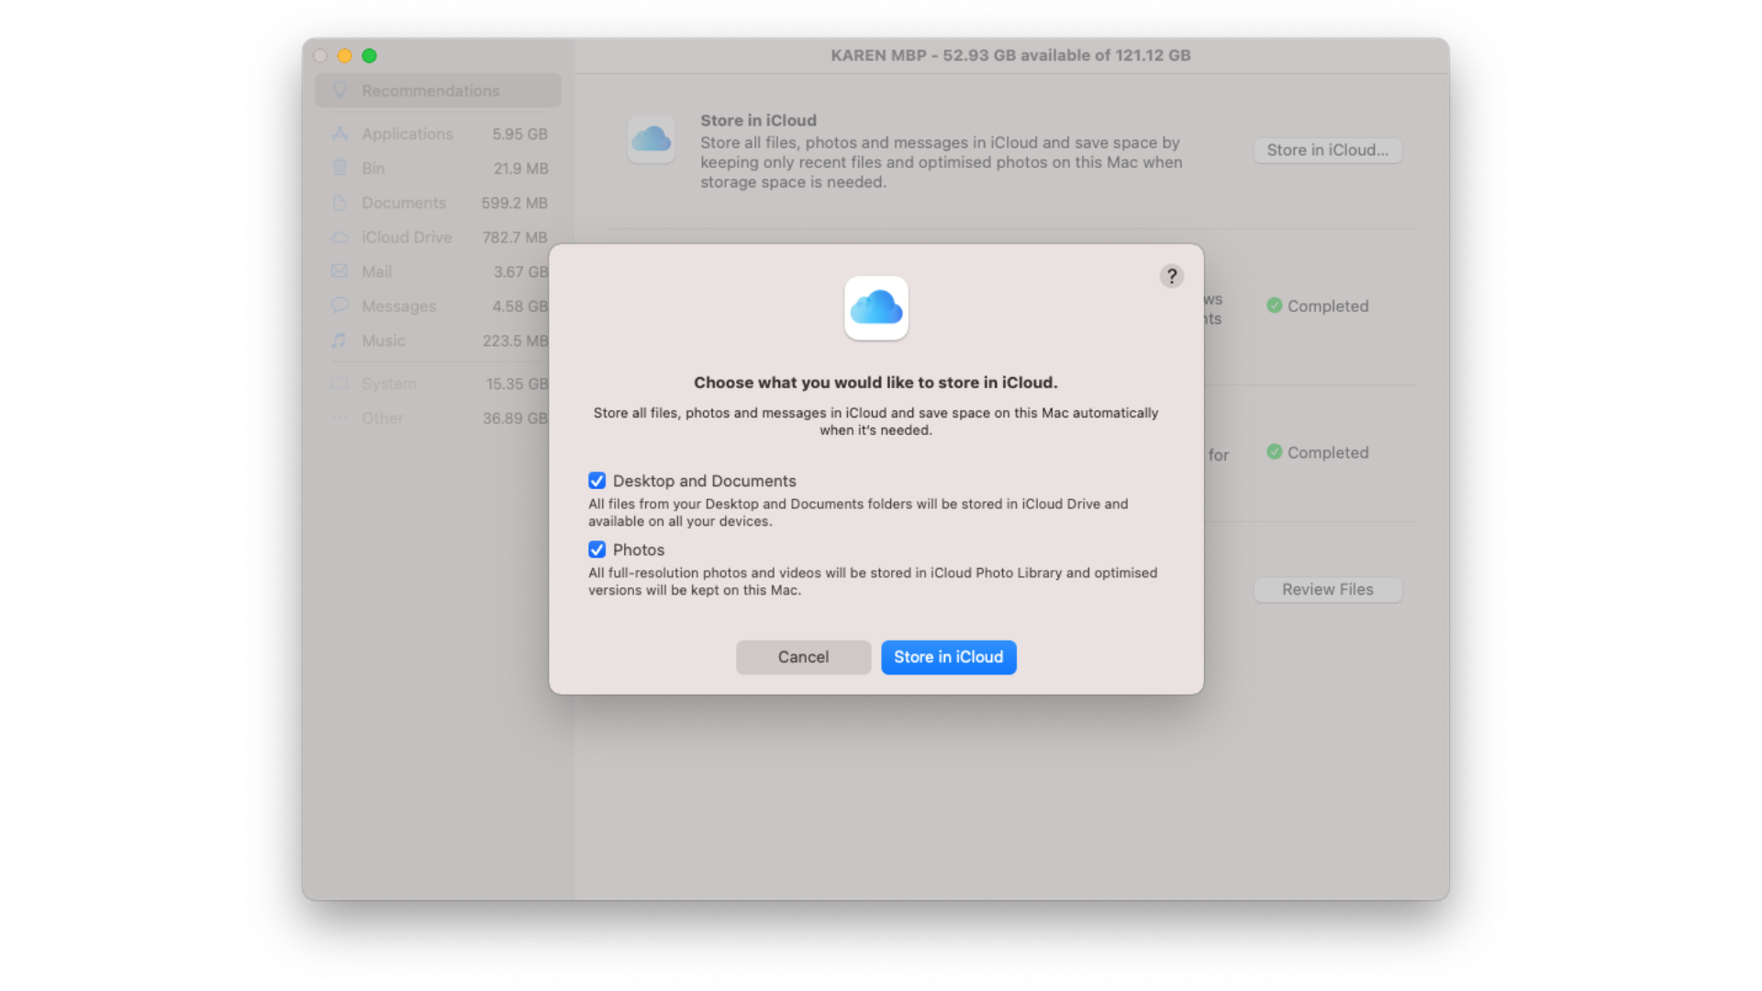Image resolution: width=1762 pixels, height=991 pixels.
Task: Click the Review Files button
Action: click(x=1327, y=589)
